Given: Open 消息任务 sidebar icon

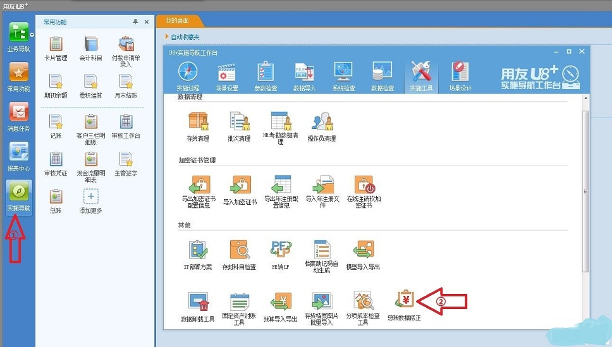Looking at the screenshot, I should pos(18,117).
